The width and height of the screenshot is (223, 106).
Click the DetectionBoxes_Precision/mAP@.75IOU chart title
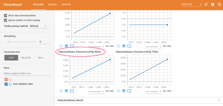click(137, 52)
